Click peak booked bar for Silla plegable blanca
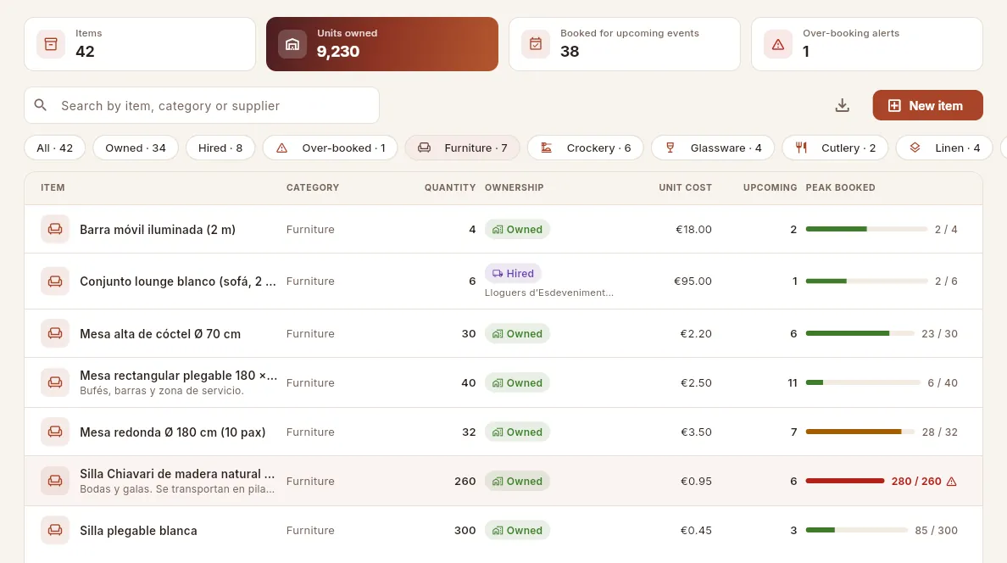The width and height of the screenshot is (1007, 563). [857, 530]
